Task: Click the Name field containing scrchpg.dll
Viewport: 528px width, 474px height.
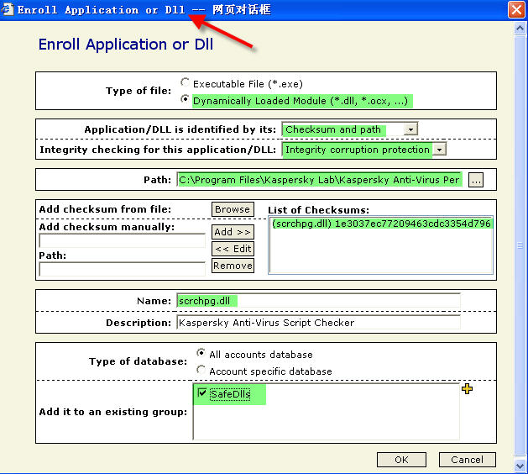Action: pyautogui.click(x=318, y=301)
